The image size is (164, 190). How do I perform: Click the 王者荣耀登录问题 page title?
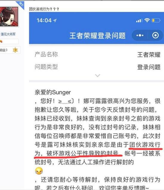pos(98,36)
